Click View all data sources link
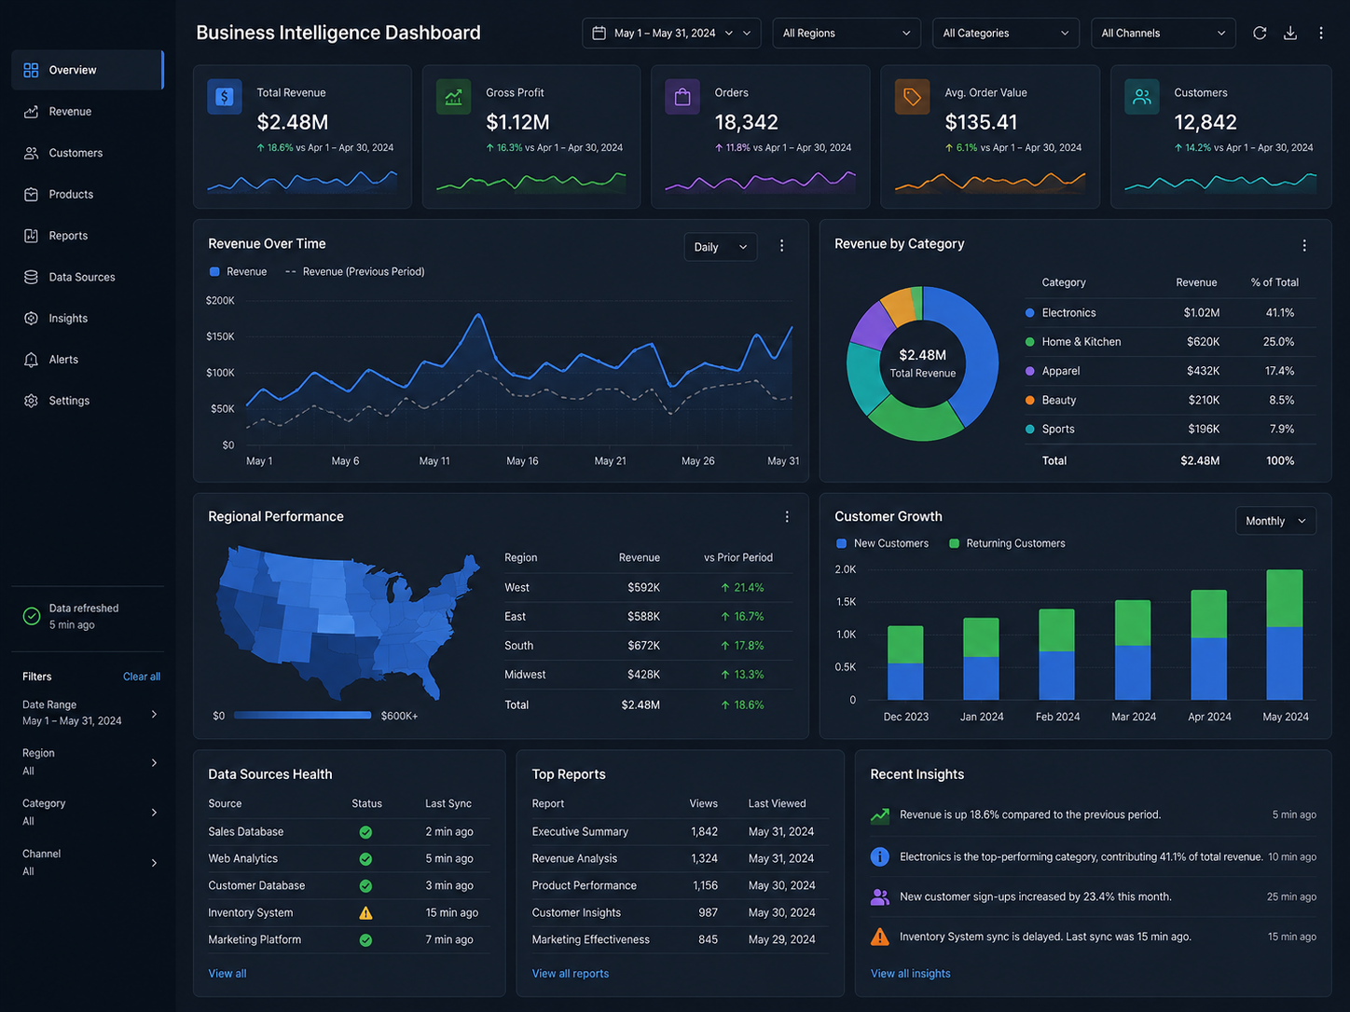1350x1012 pixels. point(227,974)
